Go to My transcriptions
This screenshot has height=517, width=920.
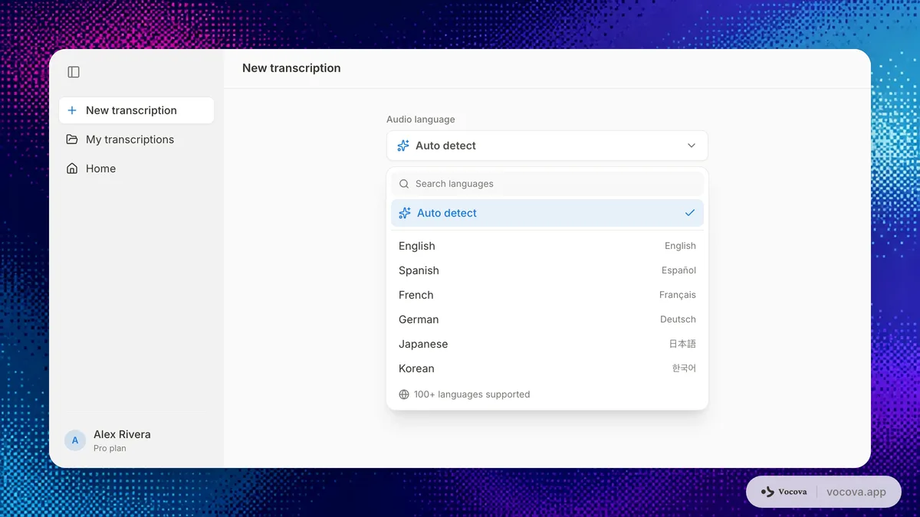[x=136, y=139]
